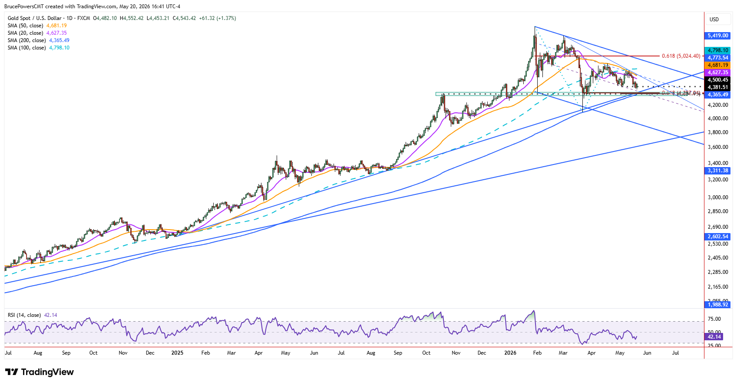
Task: Click the 3,800.00 price scale value
Action: pyautogui.click(x=718, y=132)
